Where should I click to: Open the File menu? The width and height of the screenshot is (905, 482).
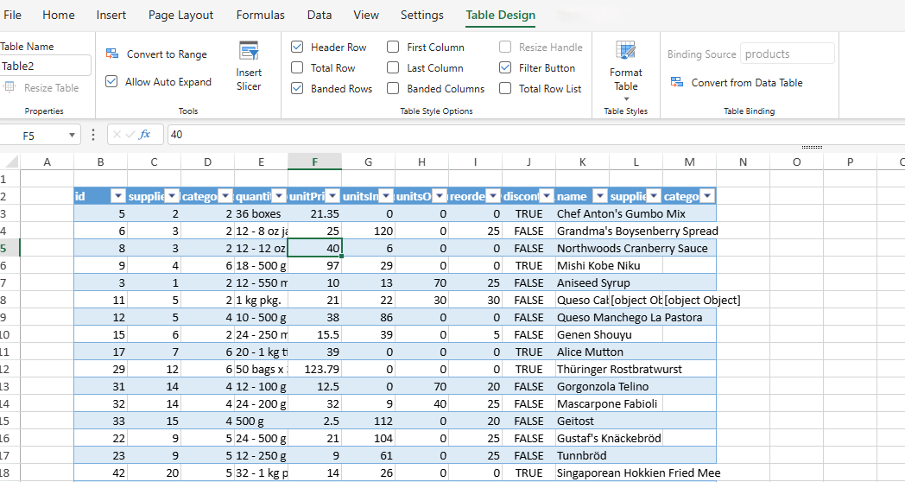pos(12,15)
